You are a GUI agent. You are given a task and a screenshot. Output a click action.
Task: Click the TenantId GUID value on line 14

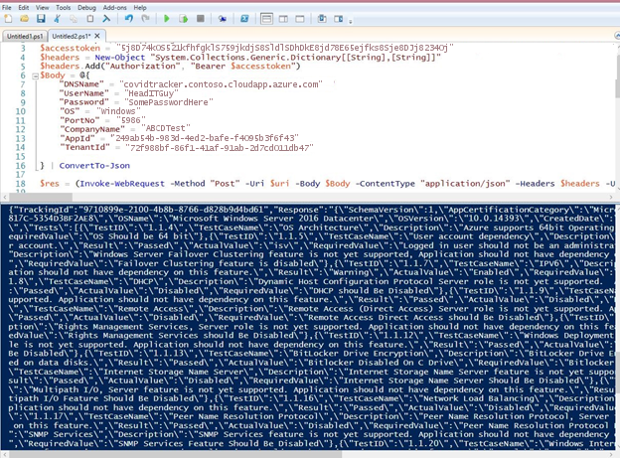[x=220, y=147]
